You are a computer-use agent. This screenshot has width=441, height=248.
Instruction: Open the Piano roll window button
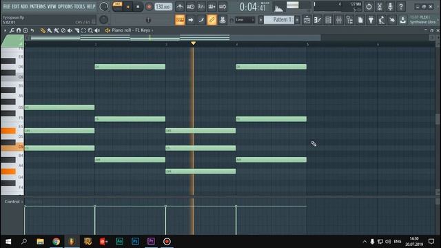click(318, 20)
